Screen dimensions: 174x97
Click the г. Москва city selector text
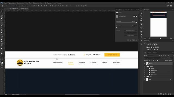[72, 55]
